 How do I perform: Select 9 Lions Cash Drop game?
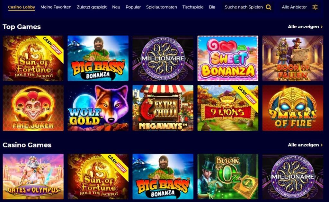click(228, 108)
